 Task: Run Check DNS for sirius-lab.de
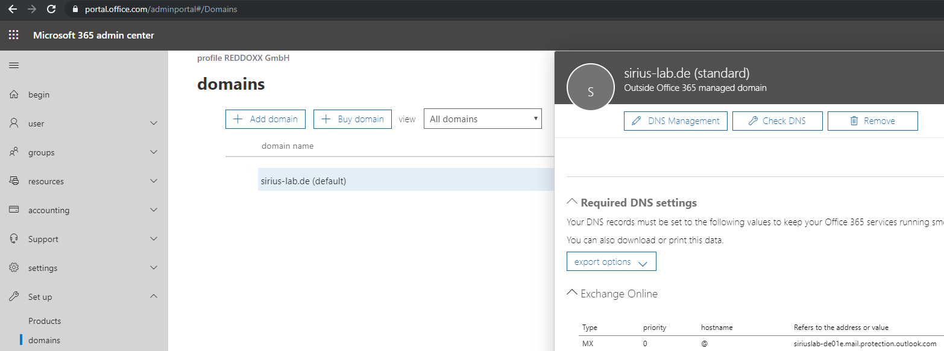point(777,120)
